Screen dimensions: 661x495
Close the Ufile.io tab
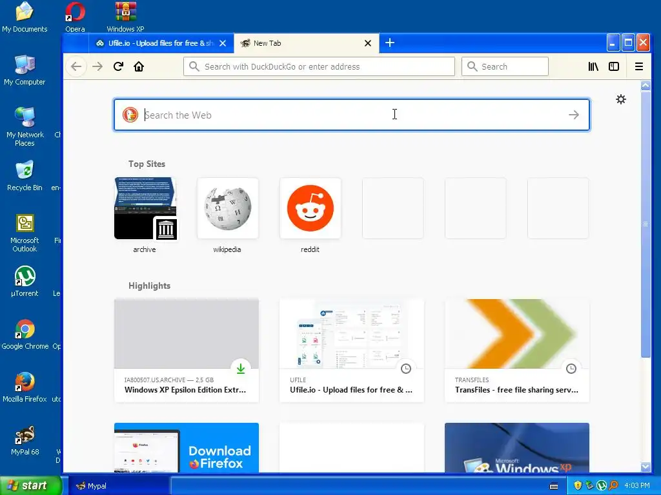point(223,43)
